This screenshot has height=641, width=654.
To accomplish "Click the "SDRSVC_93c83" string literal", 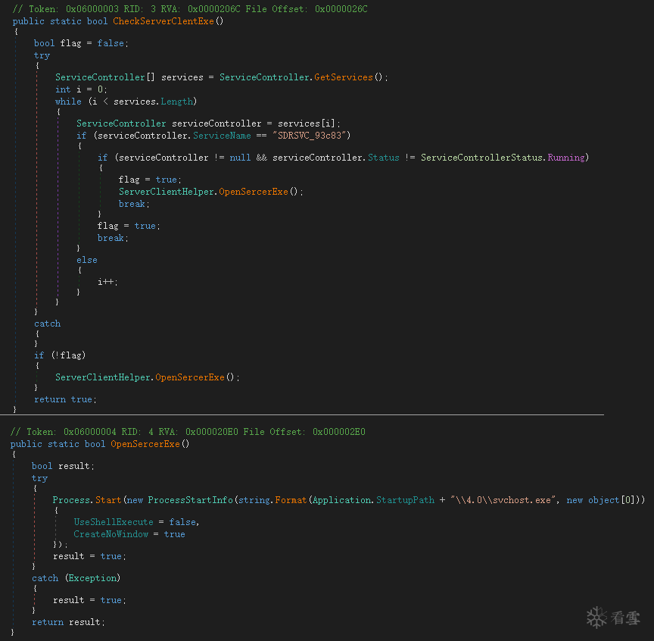I will pos(309,136).
